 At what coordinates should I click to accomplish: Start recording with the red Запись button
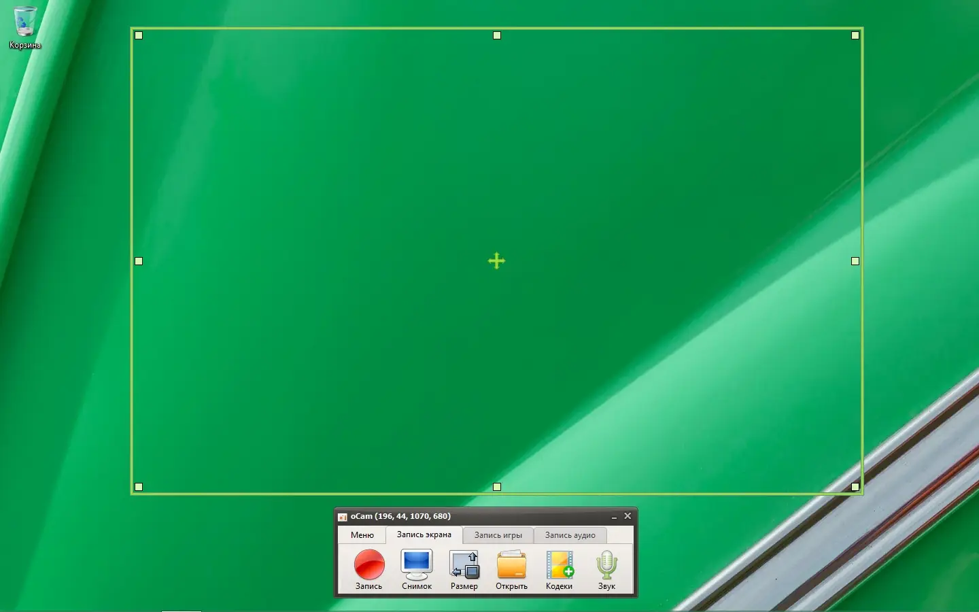click(x=369, y=570)
